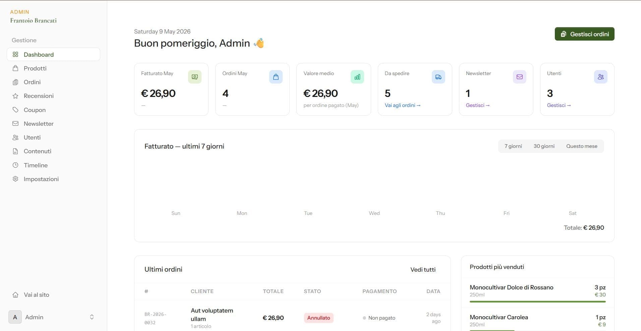Click the Fatturato May value € 26,90

pos(158,93)
